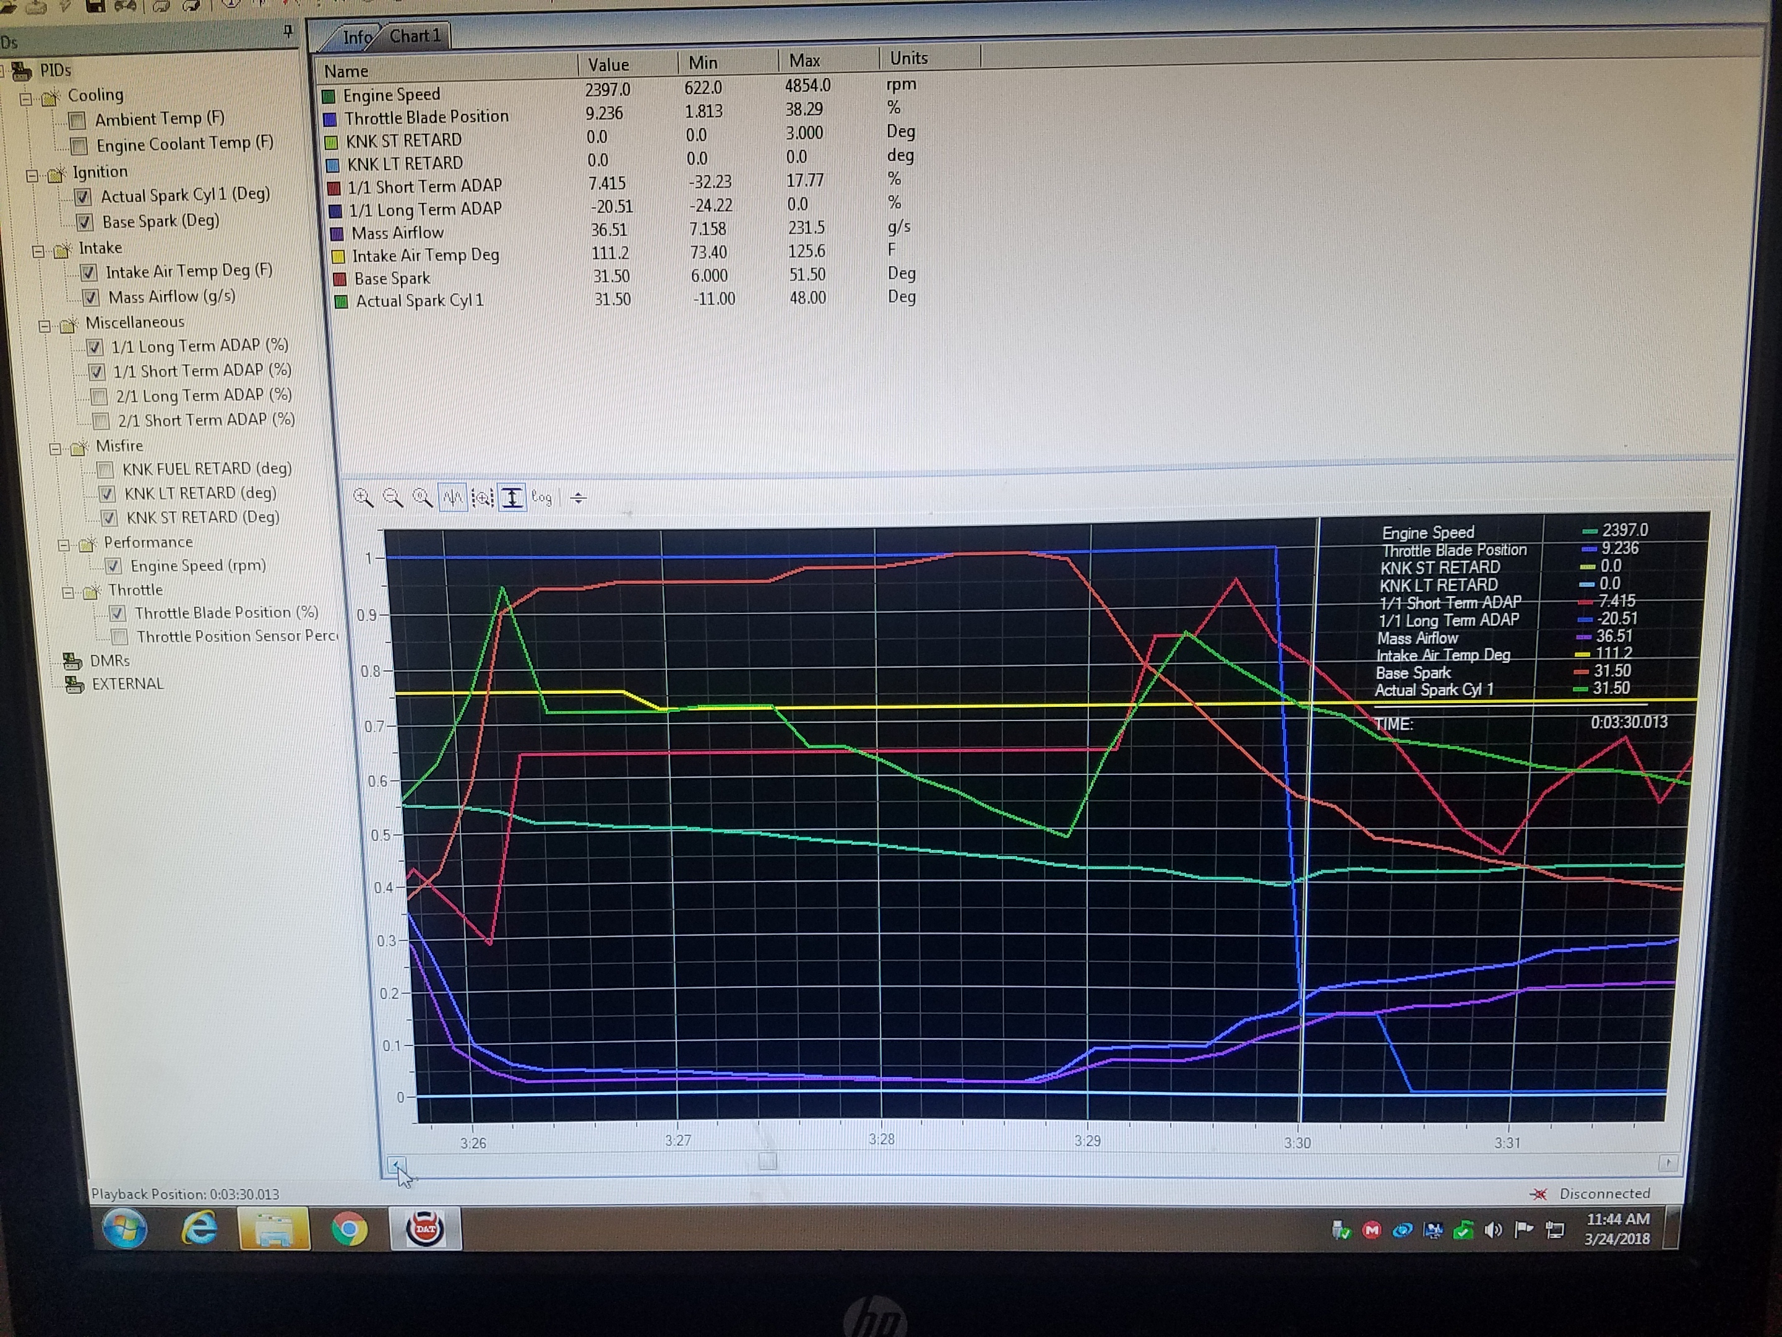Screen dimensions: 1782x1337
Task: Click the red M tray icon
Action: [x=1371, y=1231]
